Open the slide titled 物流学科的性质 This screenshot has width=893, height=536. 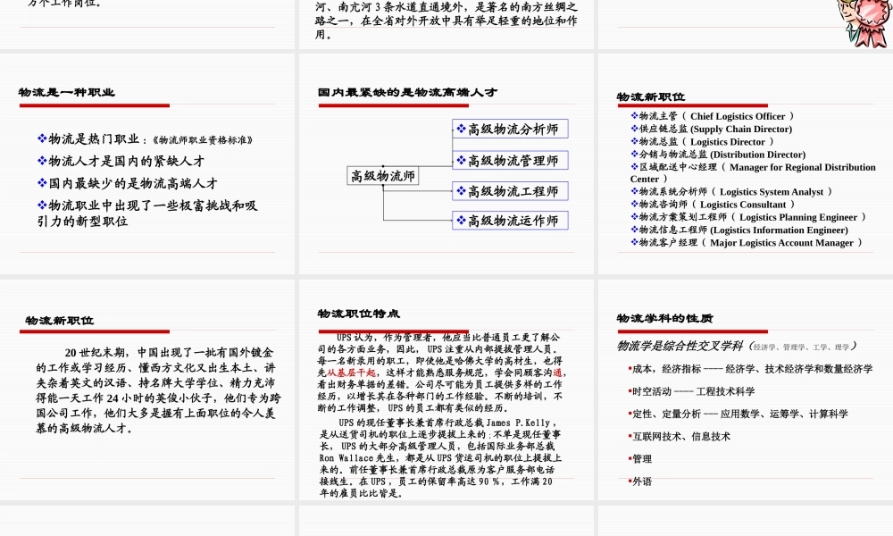tap(746, 389)
